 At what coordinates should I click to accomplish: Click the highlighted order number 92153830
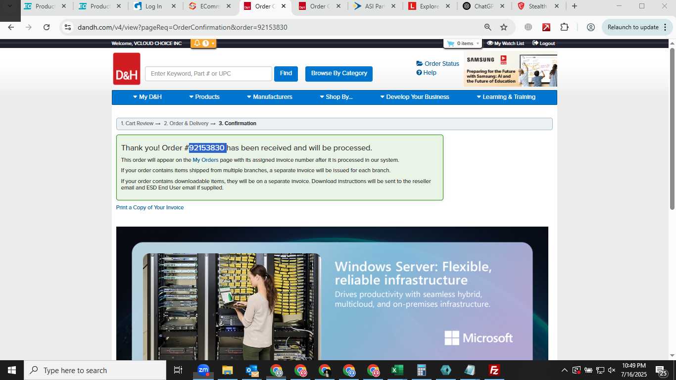click(207, 148)
